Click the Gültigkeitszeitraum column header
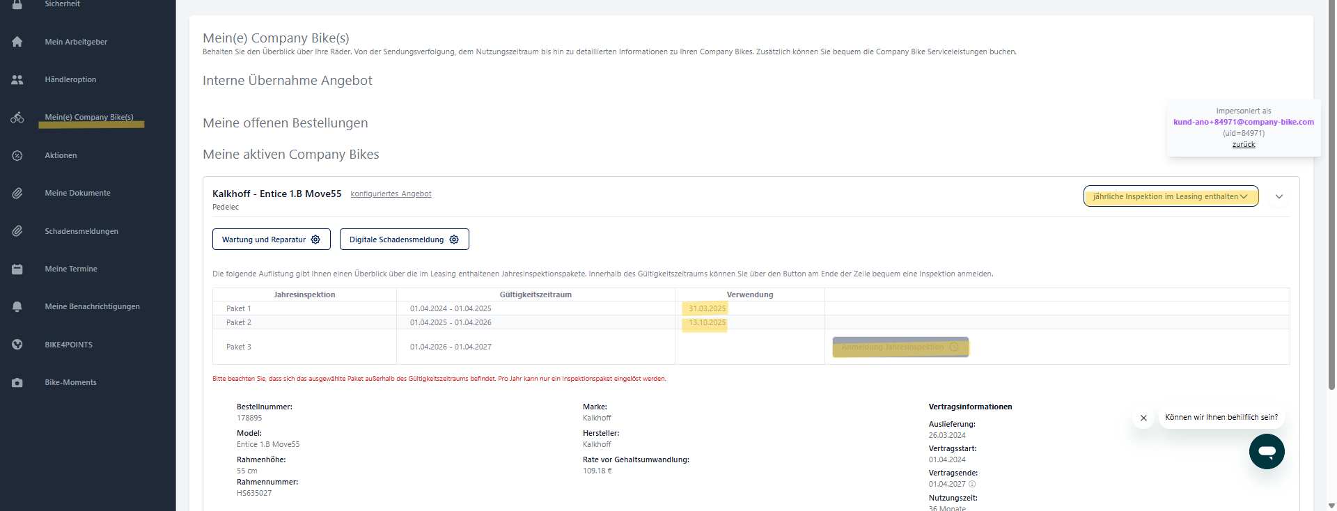Image resolution: width=1337 pixels, height=511 pixels. click(535, 294)
